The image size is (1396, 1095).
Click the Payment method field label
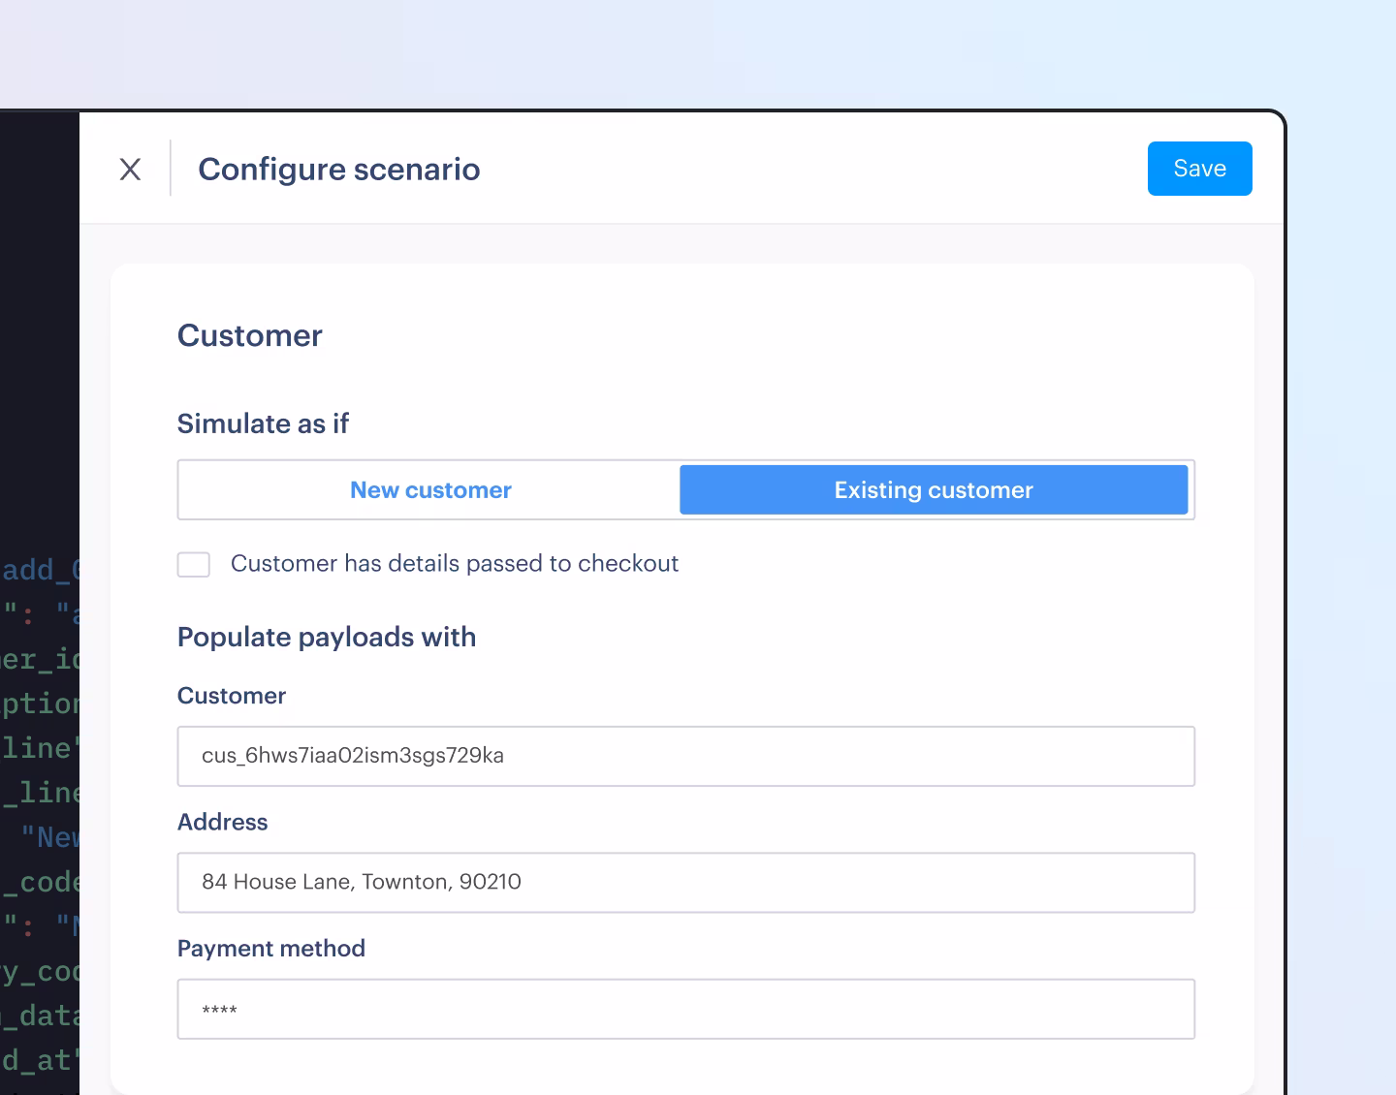[x=270, y=948]
